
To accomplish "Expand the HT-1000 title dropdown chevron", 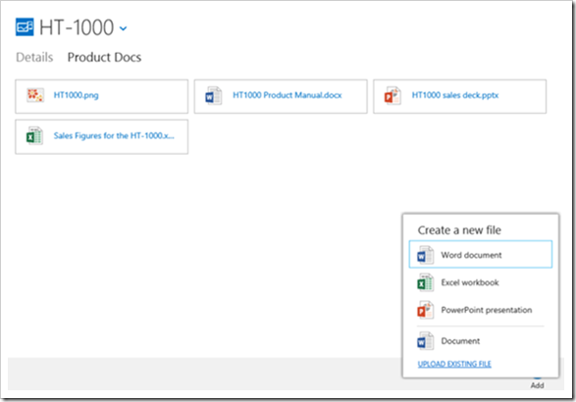I will (124, 28).
